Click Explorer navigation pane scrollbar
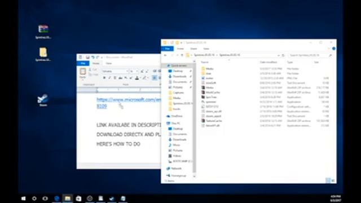Viewport: 361px width, 203px height. 194,118
